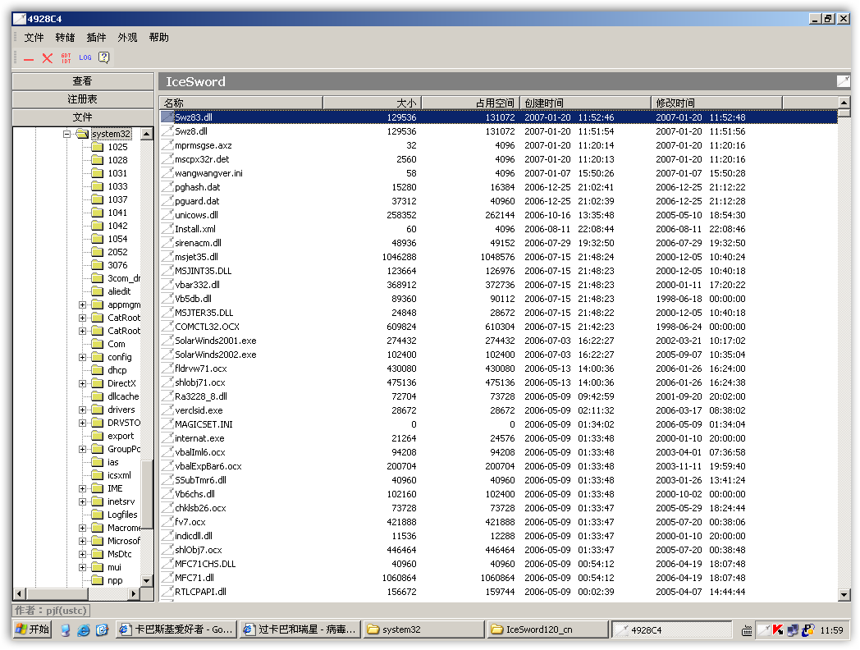860x650 pixels.
Task: Expand the DRVSTO folder node
Action: [x=82, y=423]
